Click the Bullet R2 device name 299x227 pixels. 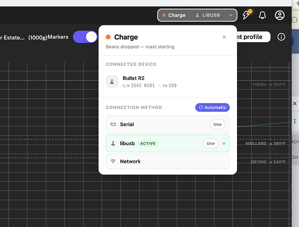pyautogui.click(x=134, y=78)
